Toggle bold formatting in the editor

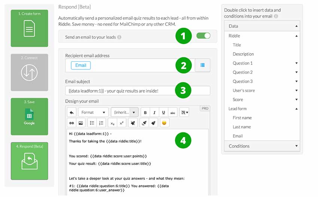click(145, 112)
